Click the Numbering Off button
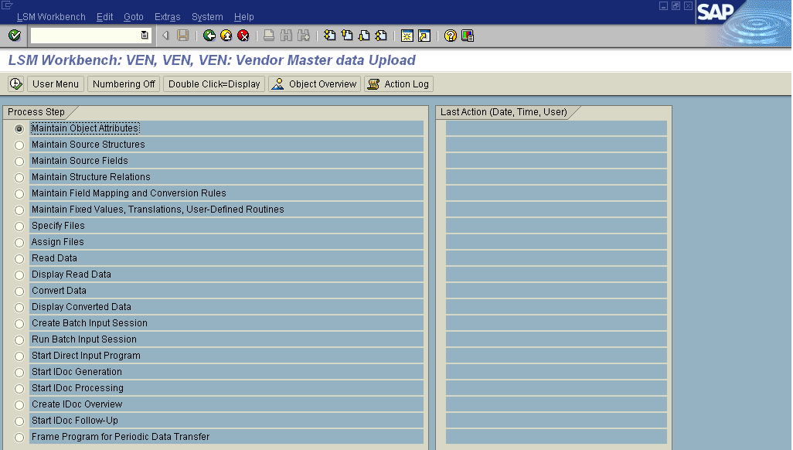The width and height of the screenshot is (793, 450). click(x=124, y=84)
